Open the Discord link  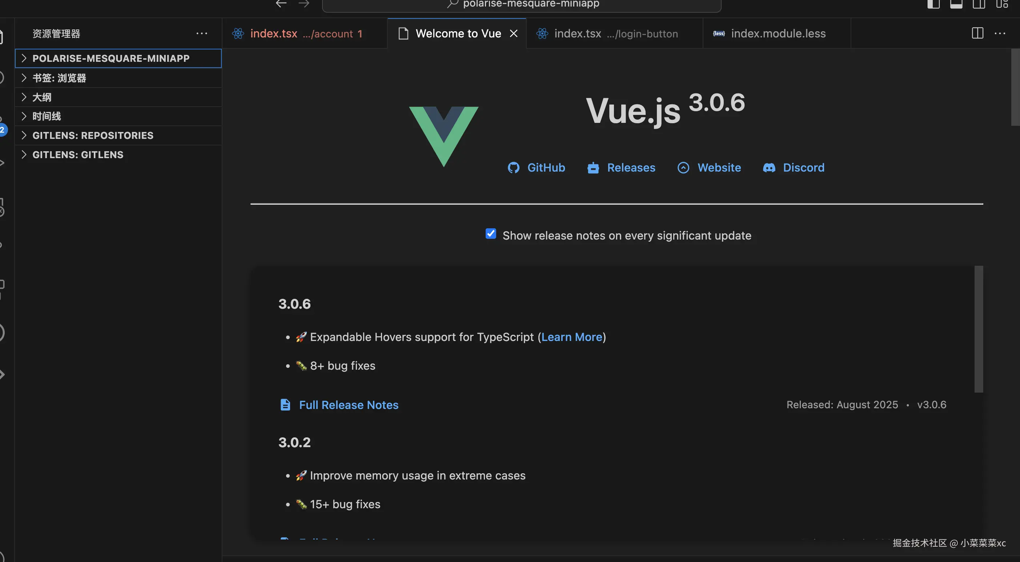coord(803,168)
